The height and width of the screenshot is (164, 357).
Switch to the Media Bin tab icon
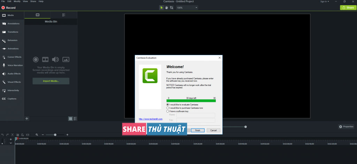(38, 15)
